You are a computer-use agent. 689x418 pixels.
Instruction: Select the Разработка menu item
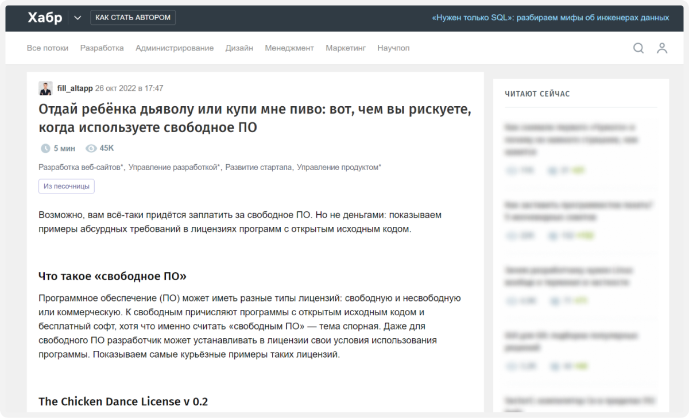pos(102,48)
